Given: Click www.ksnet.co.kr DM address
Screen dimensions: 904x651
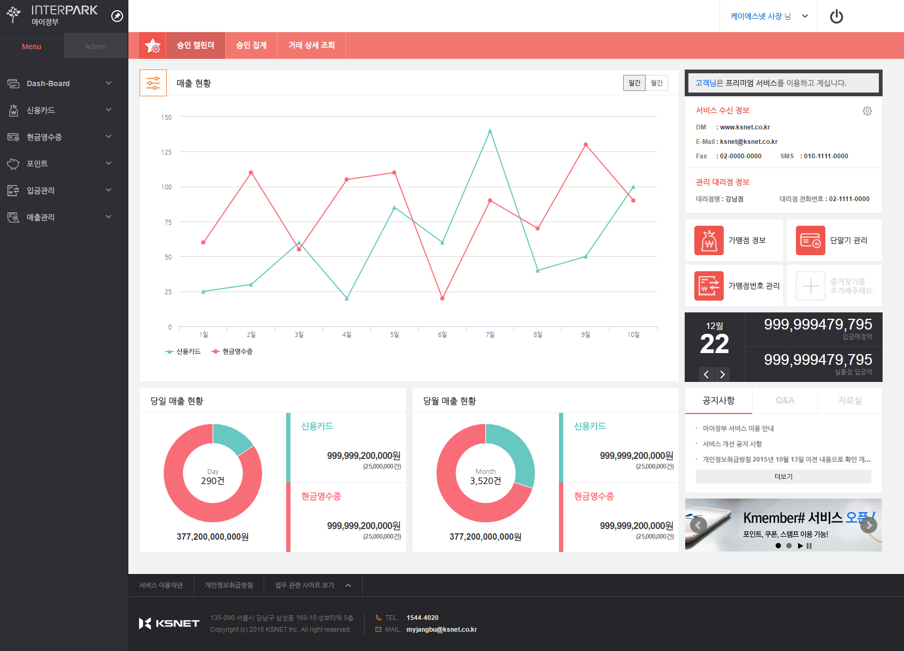Looking at the screenshot, I should pyautogui.click(x=745, y=127).
